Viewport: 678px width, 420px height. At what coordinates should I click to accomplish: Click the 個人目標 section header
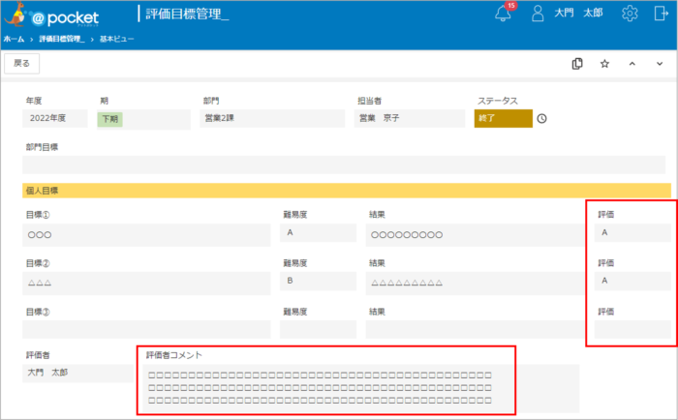pos(347,191)
